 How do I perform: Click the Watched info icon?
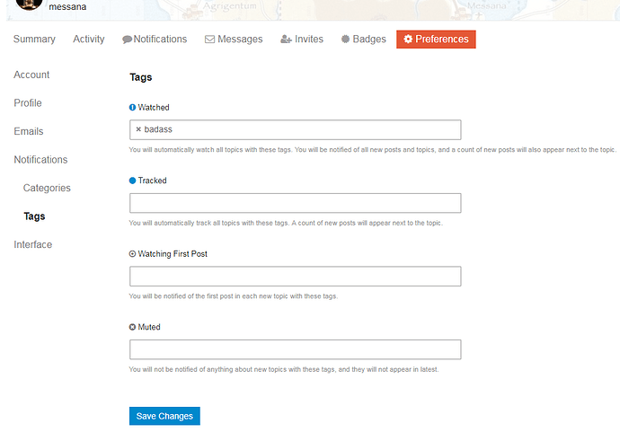(132, 108)
